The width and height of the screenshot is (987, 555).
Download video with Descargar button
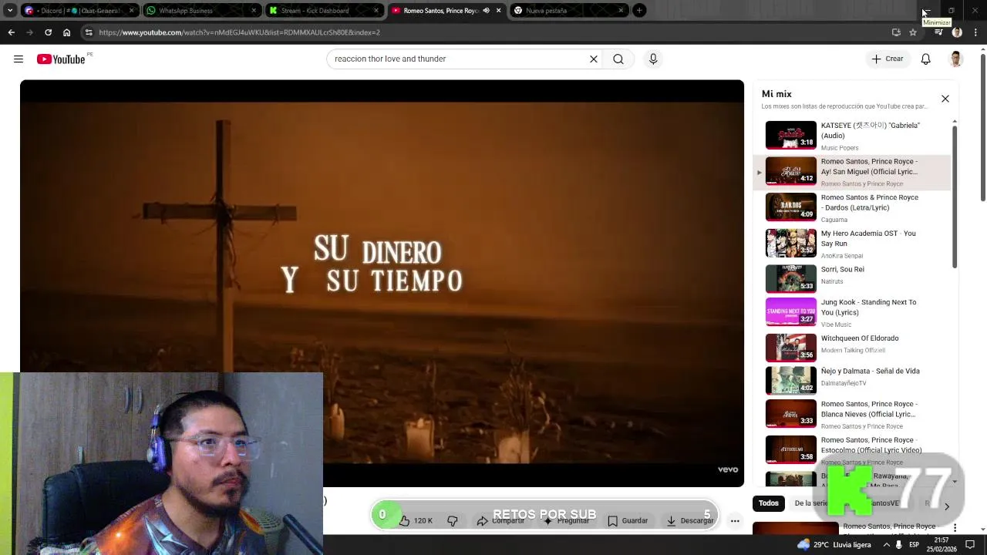click(x=690, y=521)
